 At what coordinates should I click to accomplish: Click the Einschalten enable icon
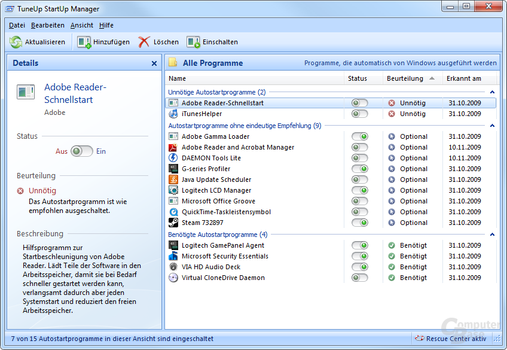tap(193, 42)
